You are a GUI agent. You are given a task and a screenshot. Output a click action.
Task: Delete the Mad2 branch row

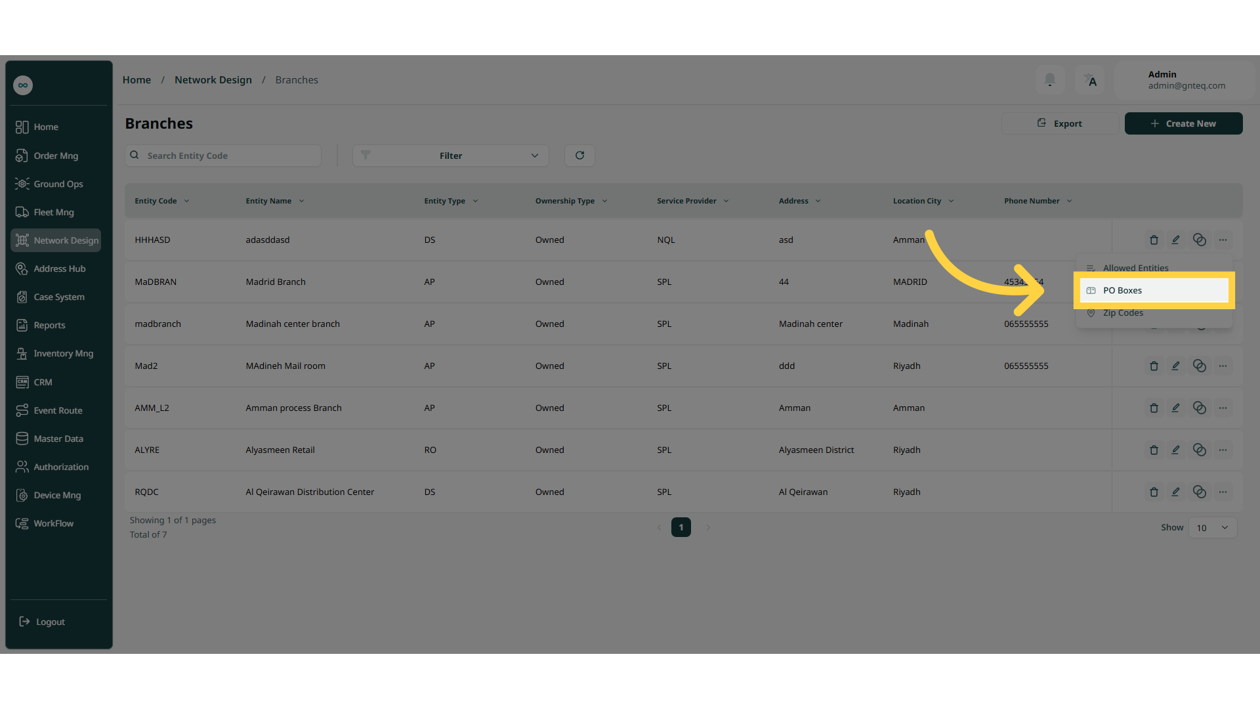[1154, 366]
